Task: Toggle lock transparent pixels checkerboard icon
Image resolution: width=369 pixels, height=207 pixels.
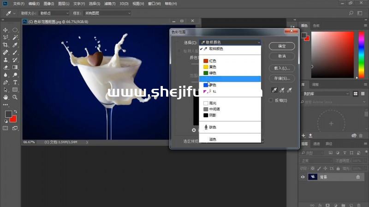Action: [x=313, y=168]
